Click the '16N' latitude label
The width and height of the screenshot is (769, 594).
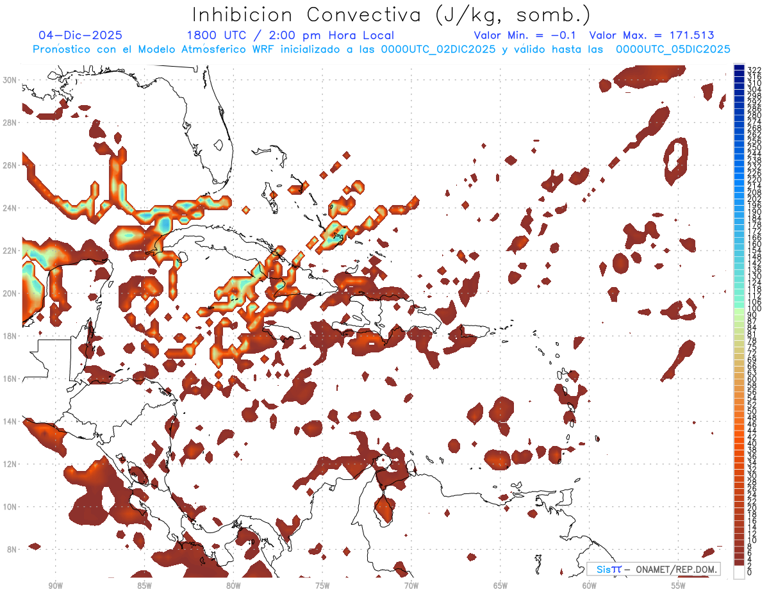10,379
